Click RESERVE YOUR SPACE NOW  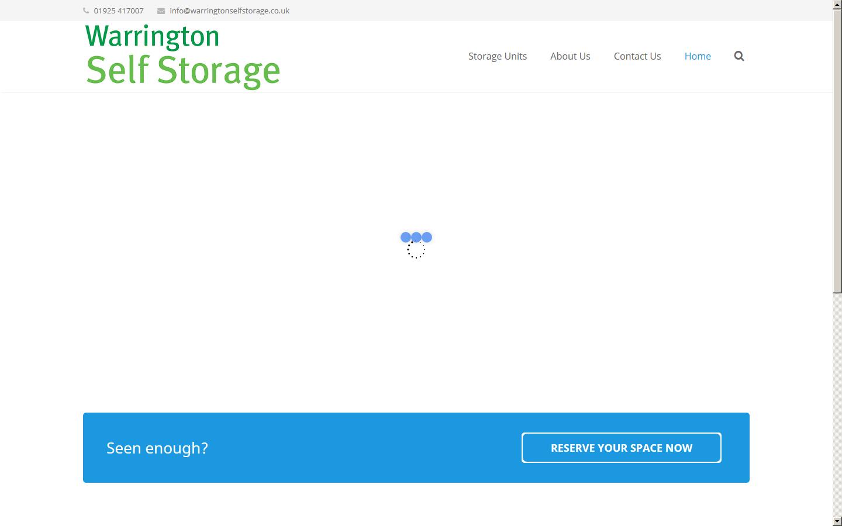click(x=620, y=448)
